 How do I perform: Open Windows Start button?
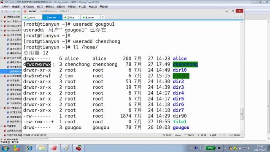[x=5, y=148]
